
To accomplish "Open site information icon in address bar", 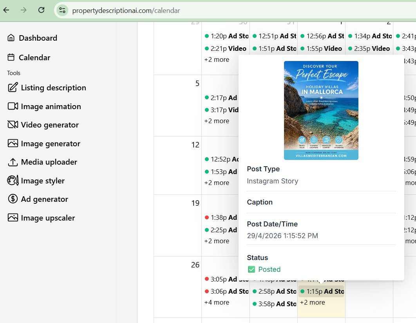I will [x=62, y=10].
